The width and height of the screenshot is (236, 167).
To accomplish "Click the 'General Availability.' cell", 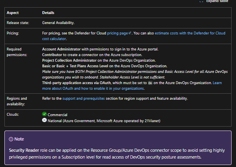I will click(58, 23).
